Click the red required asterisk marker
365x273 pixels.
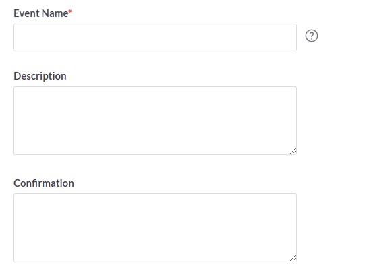tap(70, 11)
